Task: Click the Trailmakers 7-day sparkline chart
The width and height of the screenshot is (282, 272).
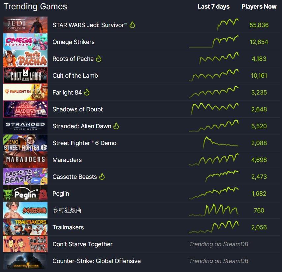Action: (214, 227)
